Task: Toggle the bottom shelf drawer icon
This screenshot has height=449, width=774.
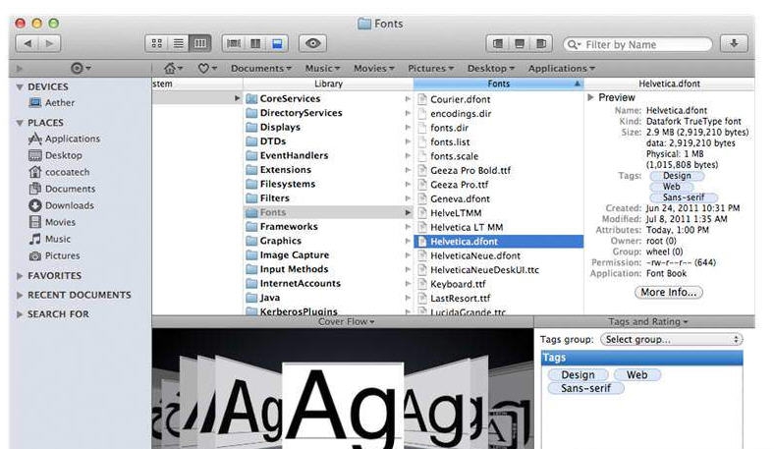Action: [x=520, y=43]
